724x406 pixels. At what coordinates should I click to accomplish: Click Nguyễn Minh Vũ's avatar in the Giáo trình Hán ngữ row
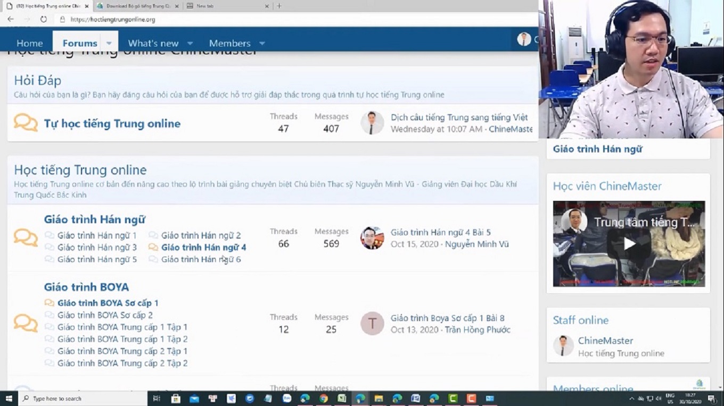pos(372,238)
